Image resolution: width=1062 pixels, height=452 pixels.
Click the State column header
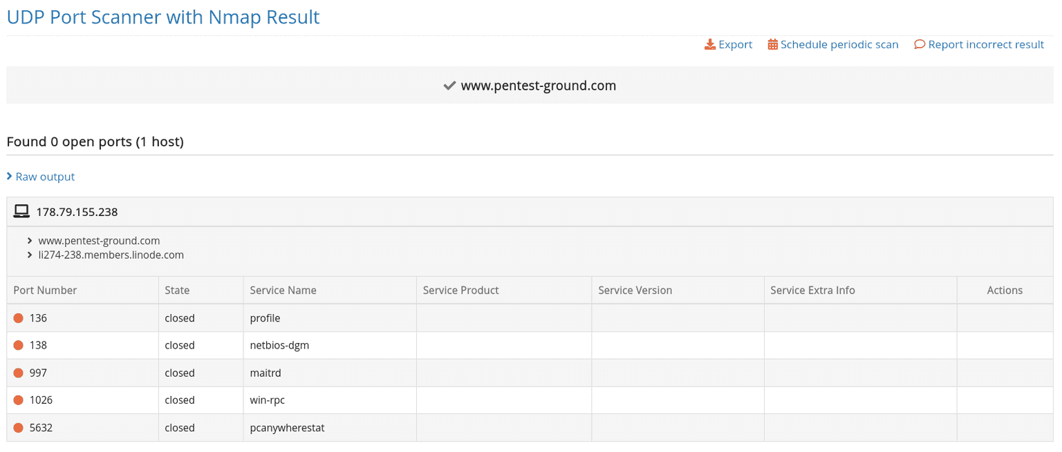177,290
